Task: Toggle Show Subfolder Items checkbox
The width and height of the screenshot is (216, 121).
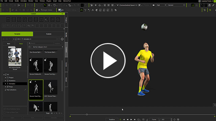Action: (x=4, y=109)
